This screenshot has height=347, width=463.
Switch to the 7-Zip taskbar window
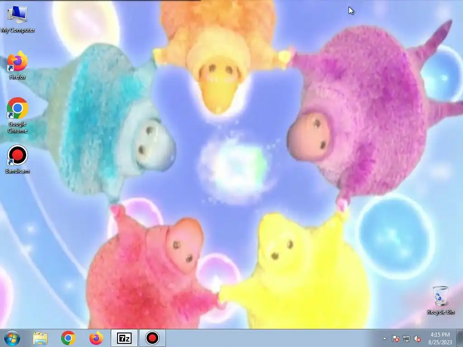click(x=124, y=338)
